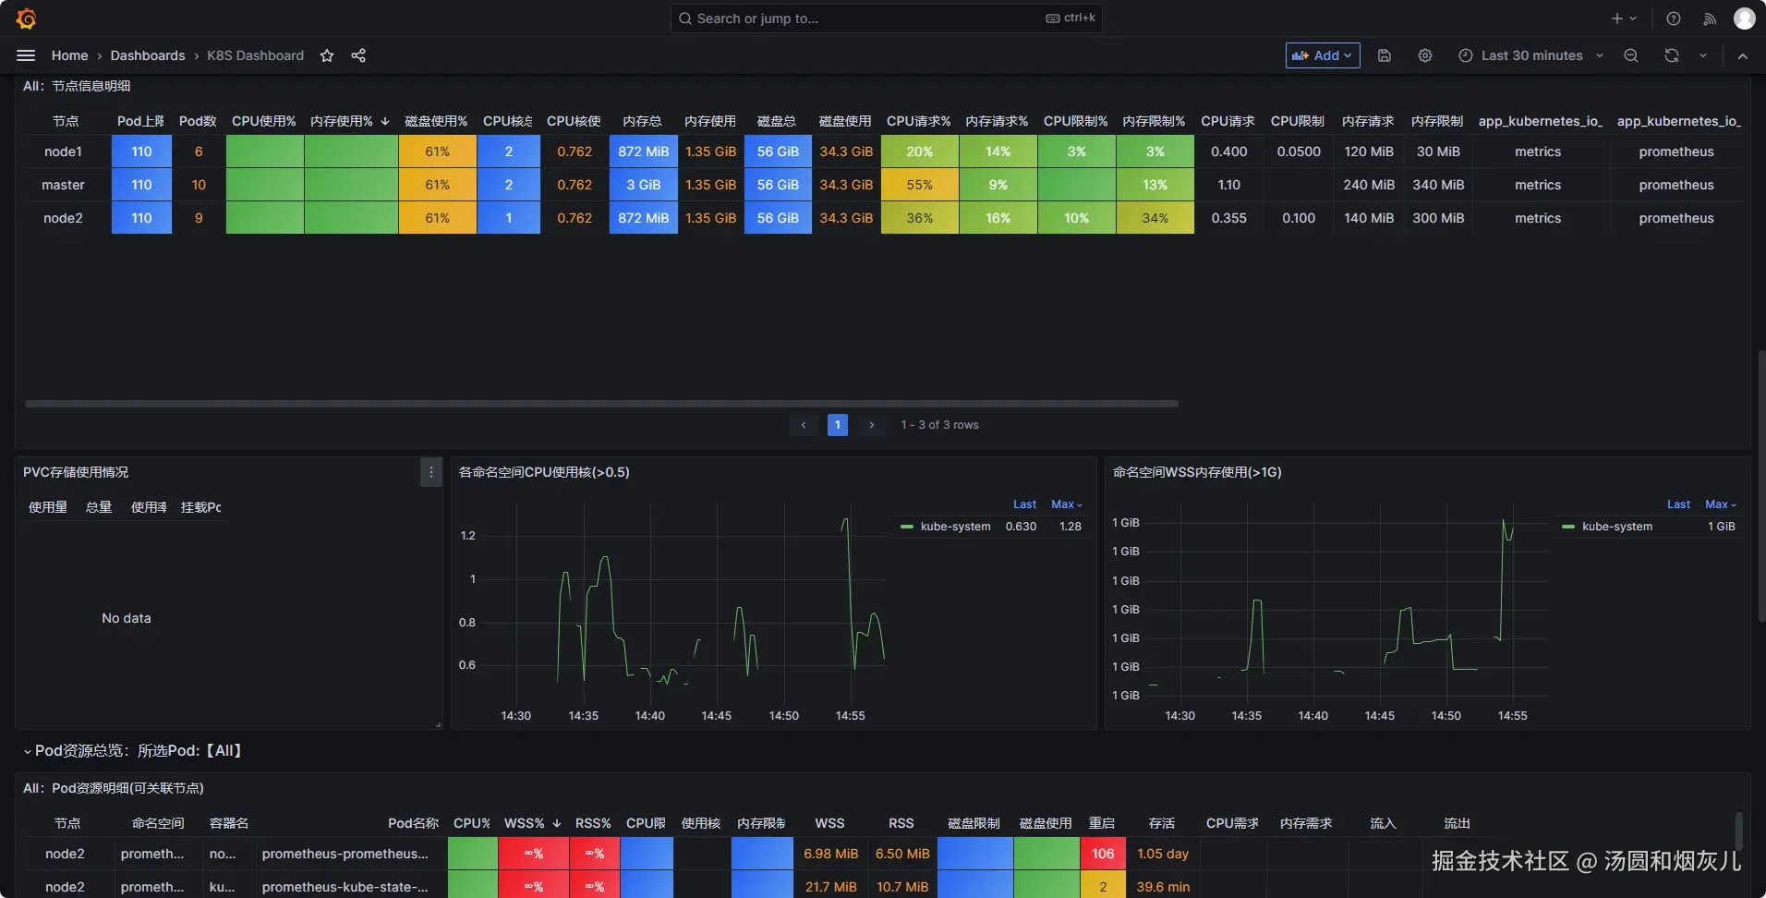Open the plus new-item menu
The width and height of the screenshot is (1766, 898).
point(1624,18)
